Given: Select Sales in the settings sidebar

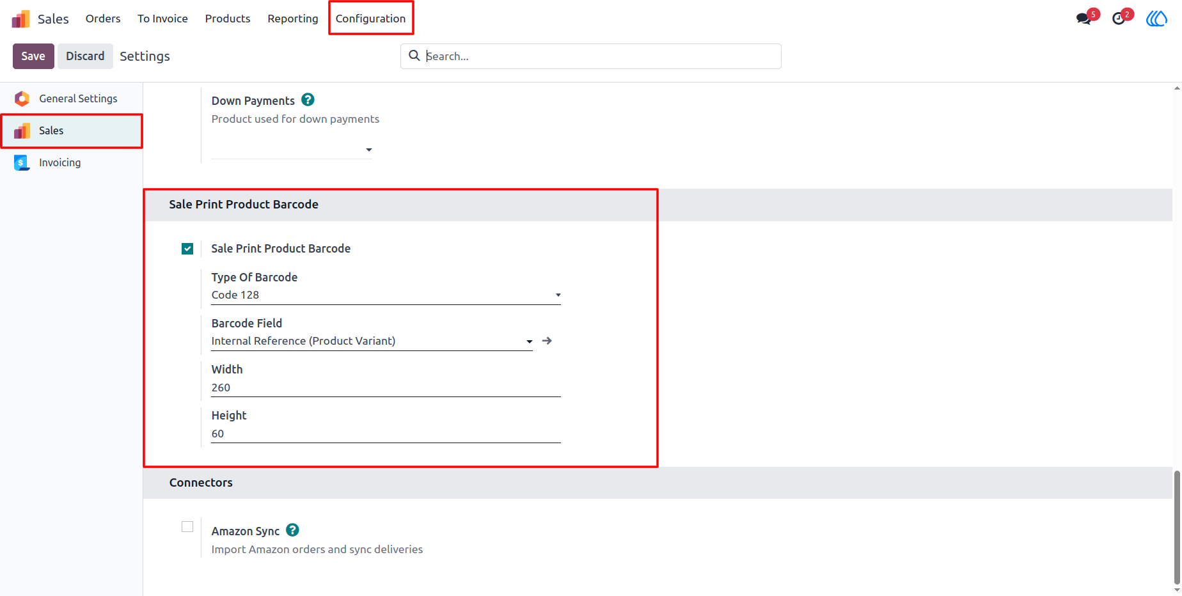Looking at the screenshot, I should coord(72,130).
